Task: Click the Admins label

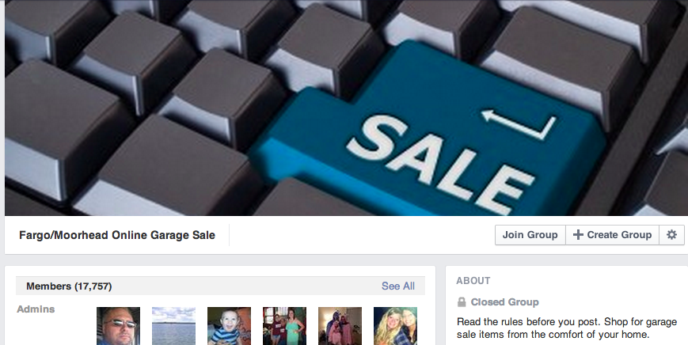Action: [x=36, y=309]
